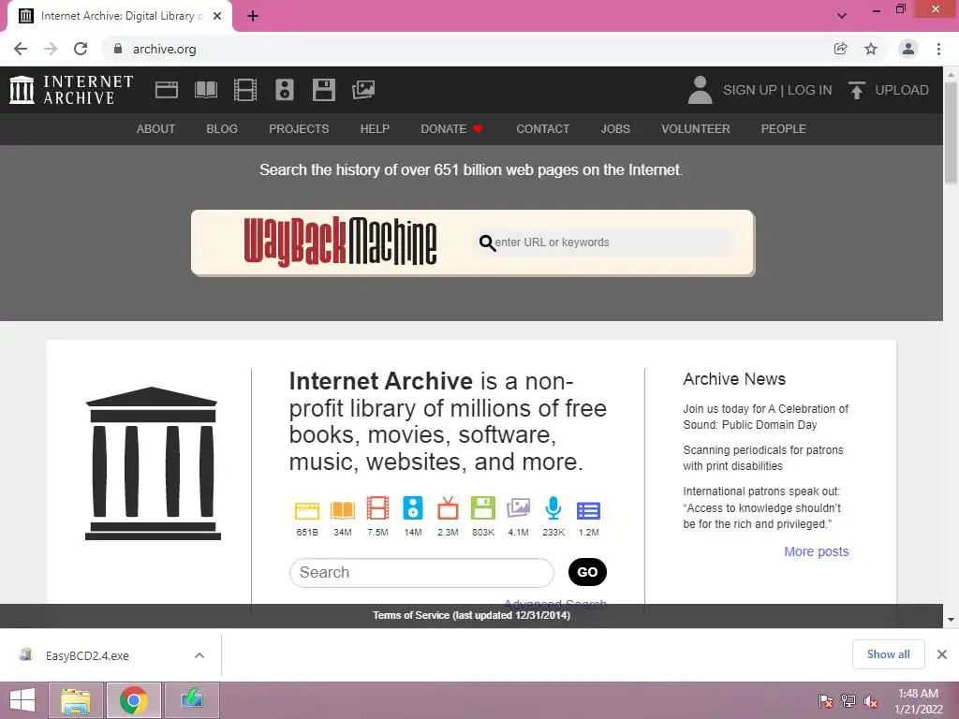Open the PROJECTS menu item
959x719 pixels.
[x=299, y=129]
